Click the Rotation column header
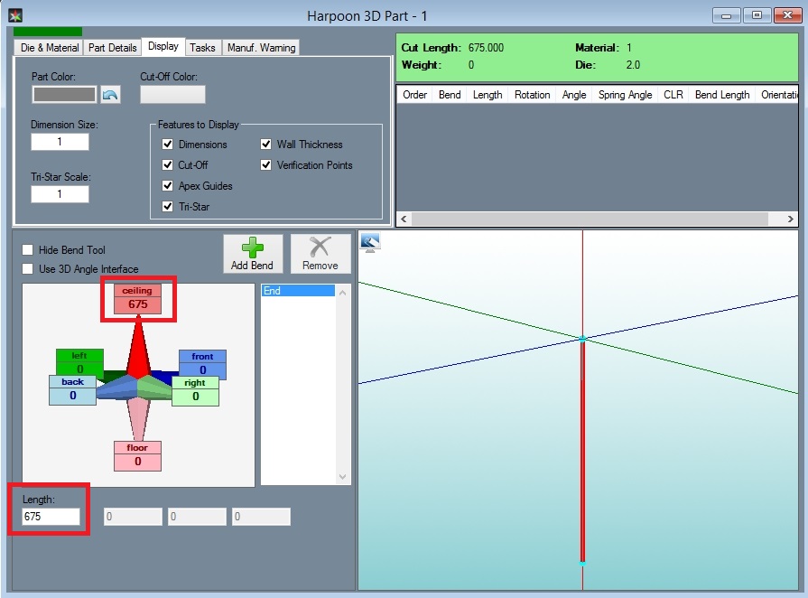Viewport: 808px width, 598px height. (533, 95)
